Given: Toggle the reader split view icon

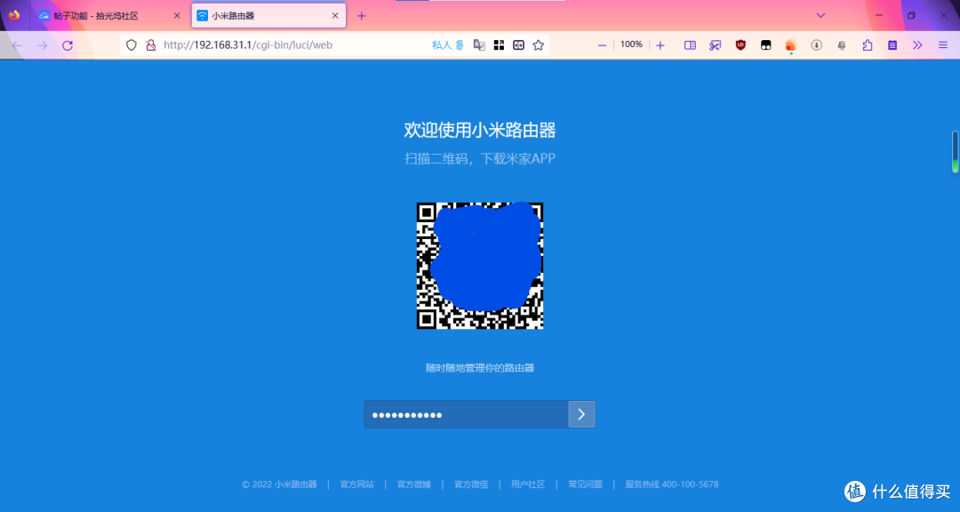Looking at the screenshot, I should coord(518,44).
